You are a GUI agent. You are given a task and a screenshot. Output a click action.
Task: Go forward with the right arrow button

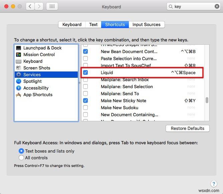click(x=39, y=6)
